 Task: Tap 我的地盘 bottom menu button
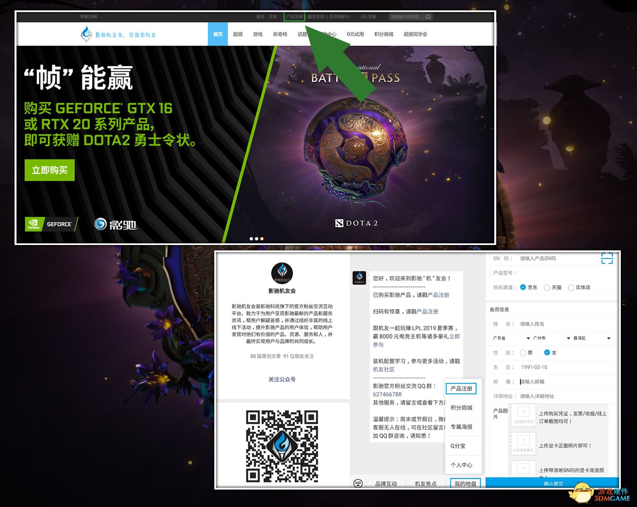(x=465, y=483)
